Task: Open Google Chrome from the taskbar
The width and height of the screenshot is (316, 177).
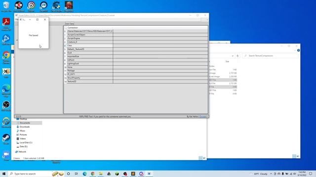Action: point(93,174)
